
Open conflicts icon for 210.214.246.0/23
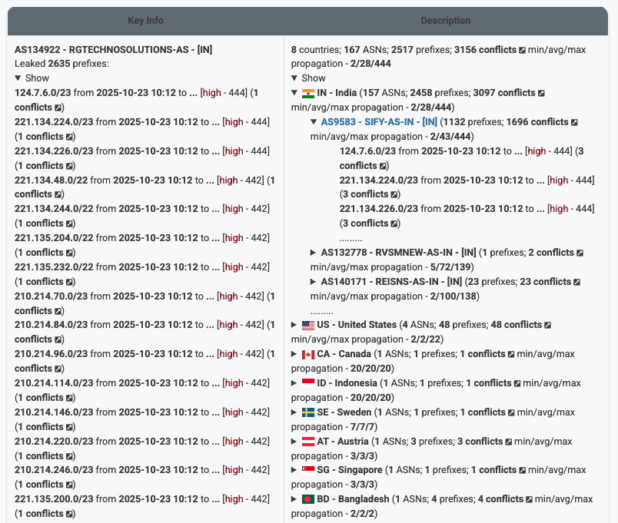coord(69,484)
